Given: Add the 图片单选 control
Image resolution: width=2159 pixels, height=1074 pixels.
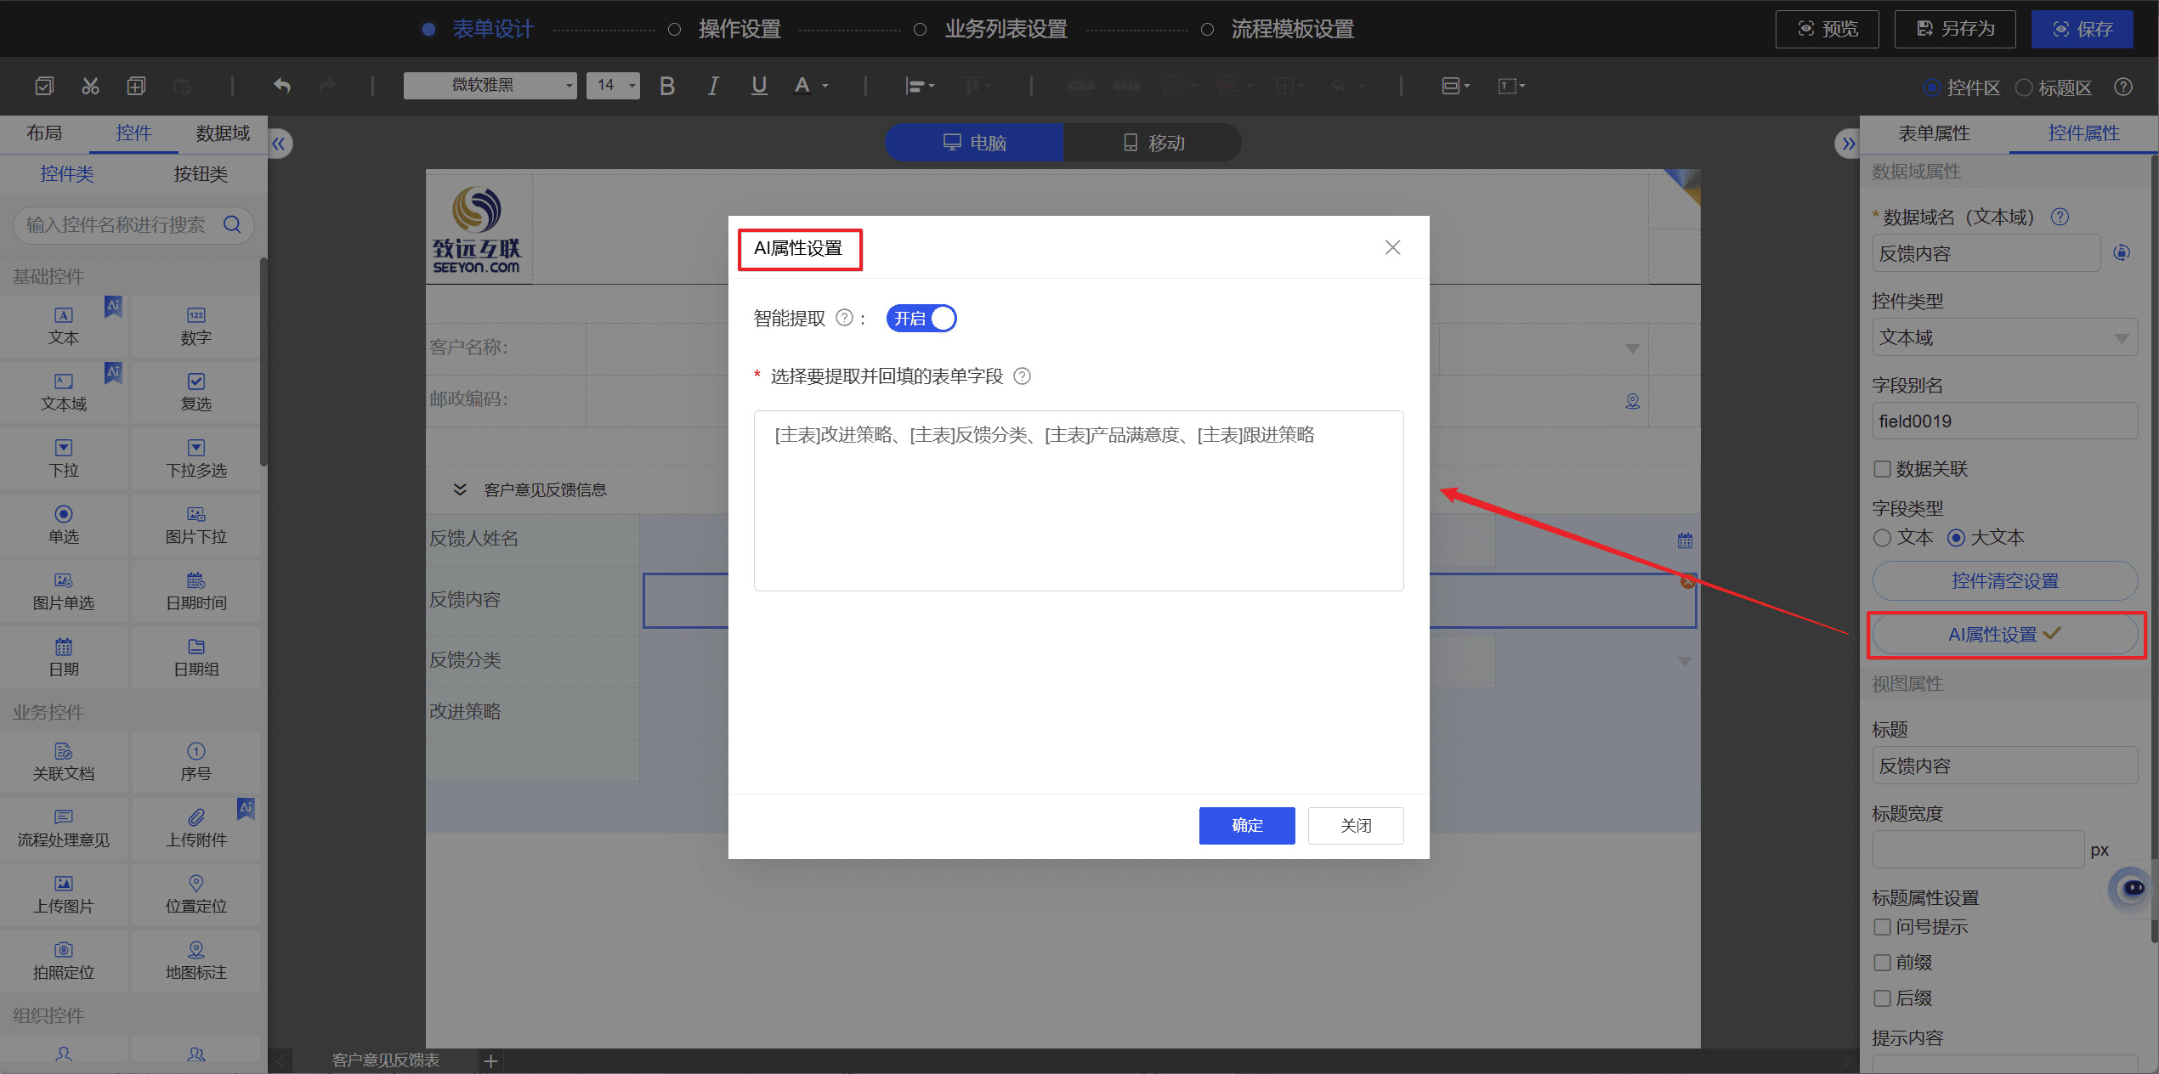Looking at the screenshot, I should pyautogui.click(x=64, y=591).
